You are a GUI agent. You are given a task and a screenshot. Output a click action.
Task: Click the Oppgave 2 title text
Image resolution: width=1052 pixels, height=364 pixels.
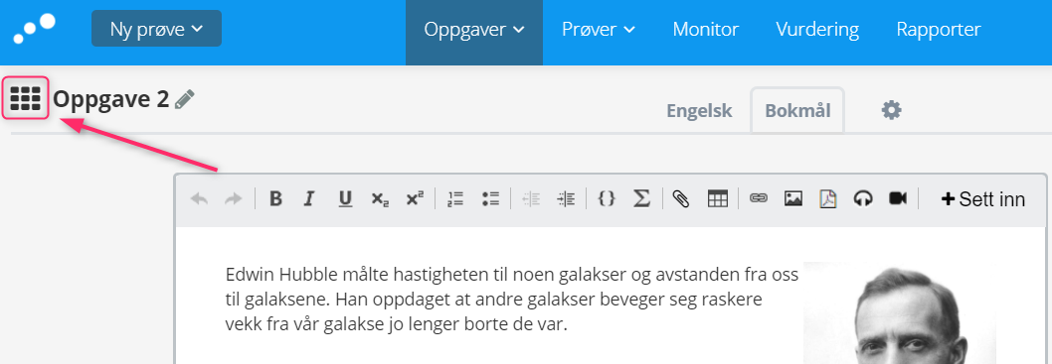pyautogui.click(x=110, y=99)
